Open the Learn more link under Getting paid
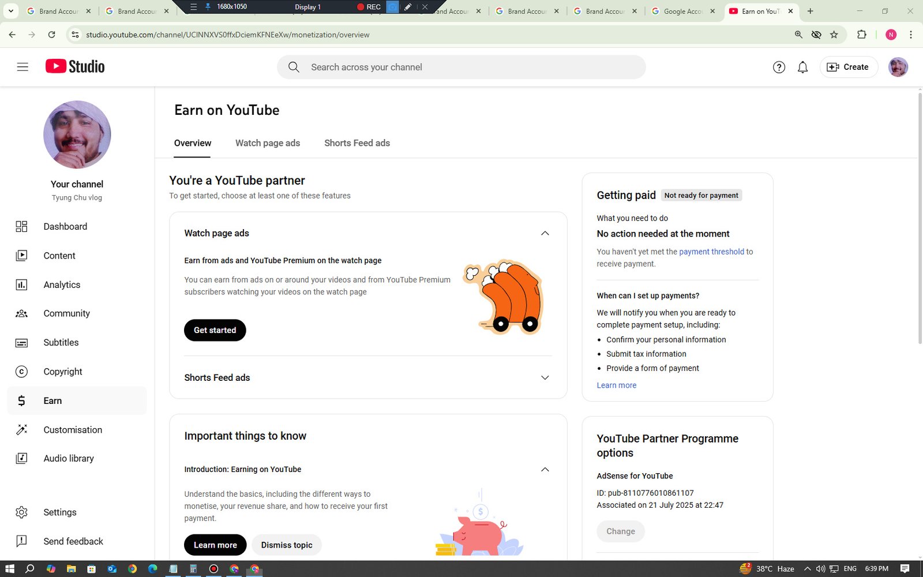Image resolution: width=923 pixels, height=577 pixels. [x=617, y=385]
